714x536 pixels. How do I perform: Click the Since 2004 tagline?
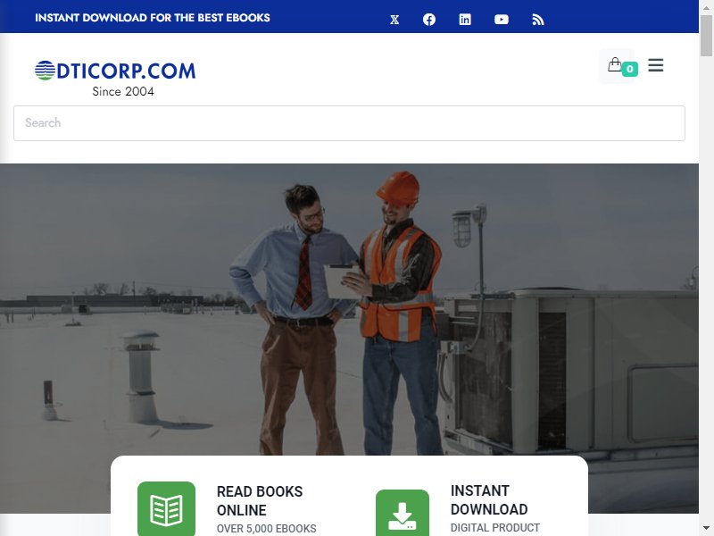123,92
